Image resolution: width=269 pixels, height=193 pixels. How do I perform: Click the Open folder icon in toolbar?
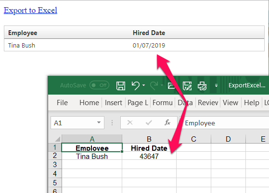pyautogui.click(x=171, y=85)
